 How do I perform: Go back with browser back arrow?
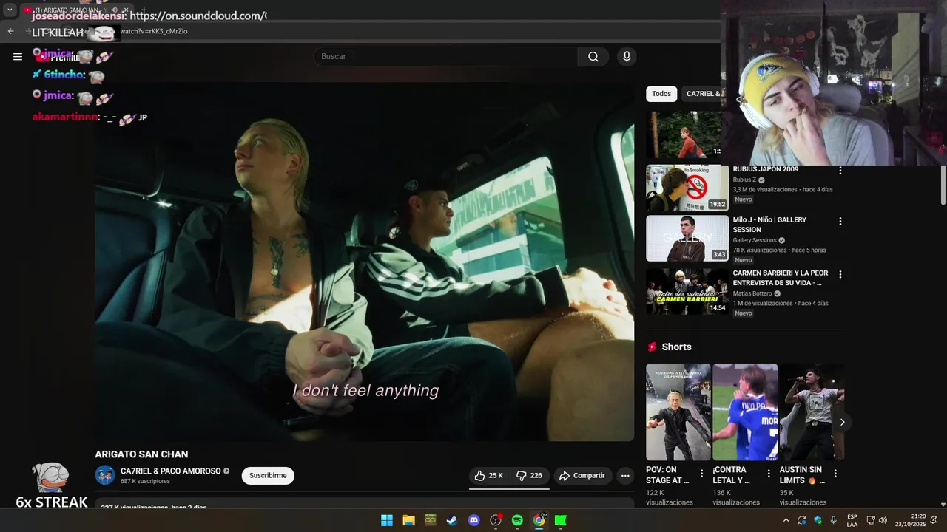point(10,31)
